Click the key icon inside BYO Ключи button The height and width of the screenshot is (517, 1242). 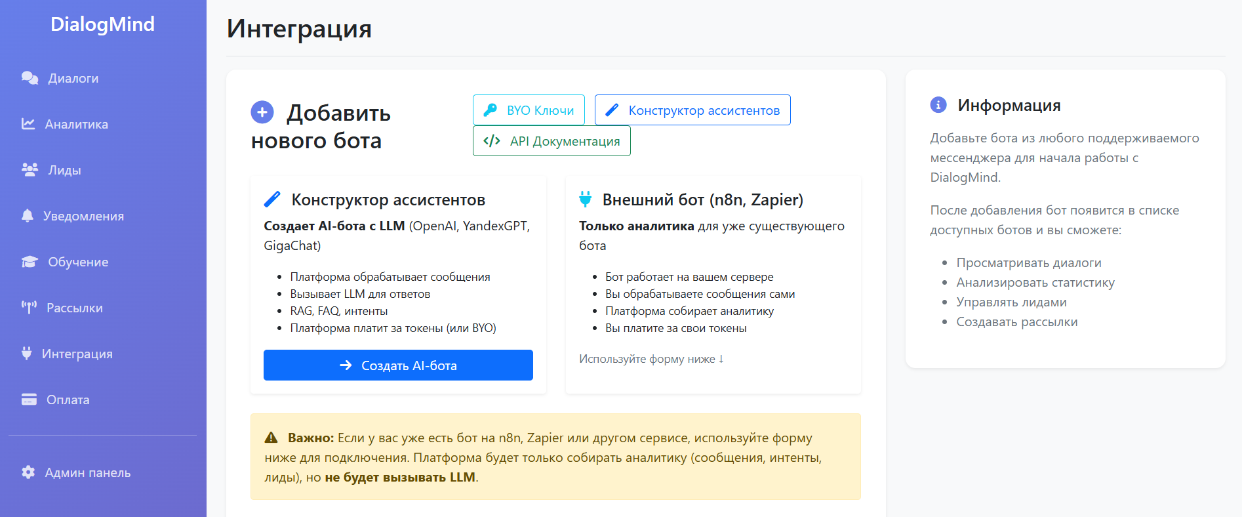point(489,110)
